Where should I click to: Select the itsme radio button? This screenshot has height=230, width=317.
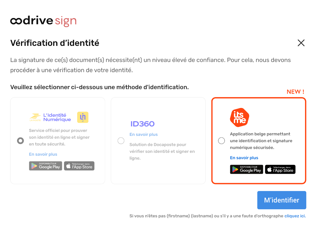pyautogui.click(x=221, y=141)
